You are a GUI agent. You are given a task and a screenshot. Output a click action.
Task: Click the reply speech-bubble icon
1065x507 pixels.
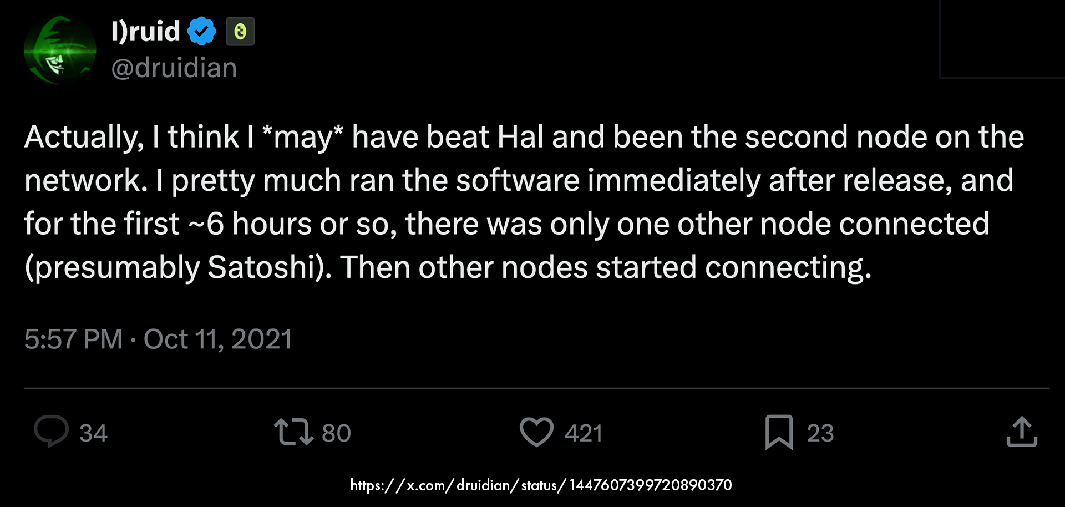(51, 432)
